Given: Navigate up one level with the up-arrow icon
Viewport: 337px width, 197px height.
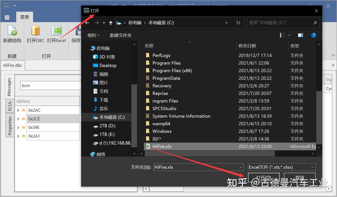Looking at the screenshot, I should point(111,22).
